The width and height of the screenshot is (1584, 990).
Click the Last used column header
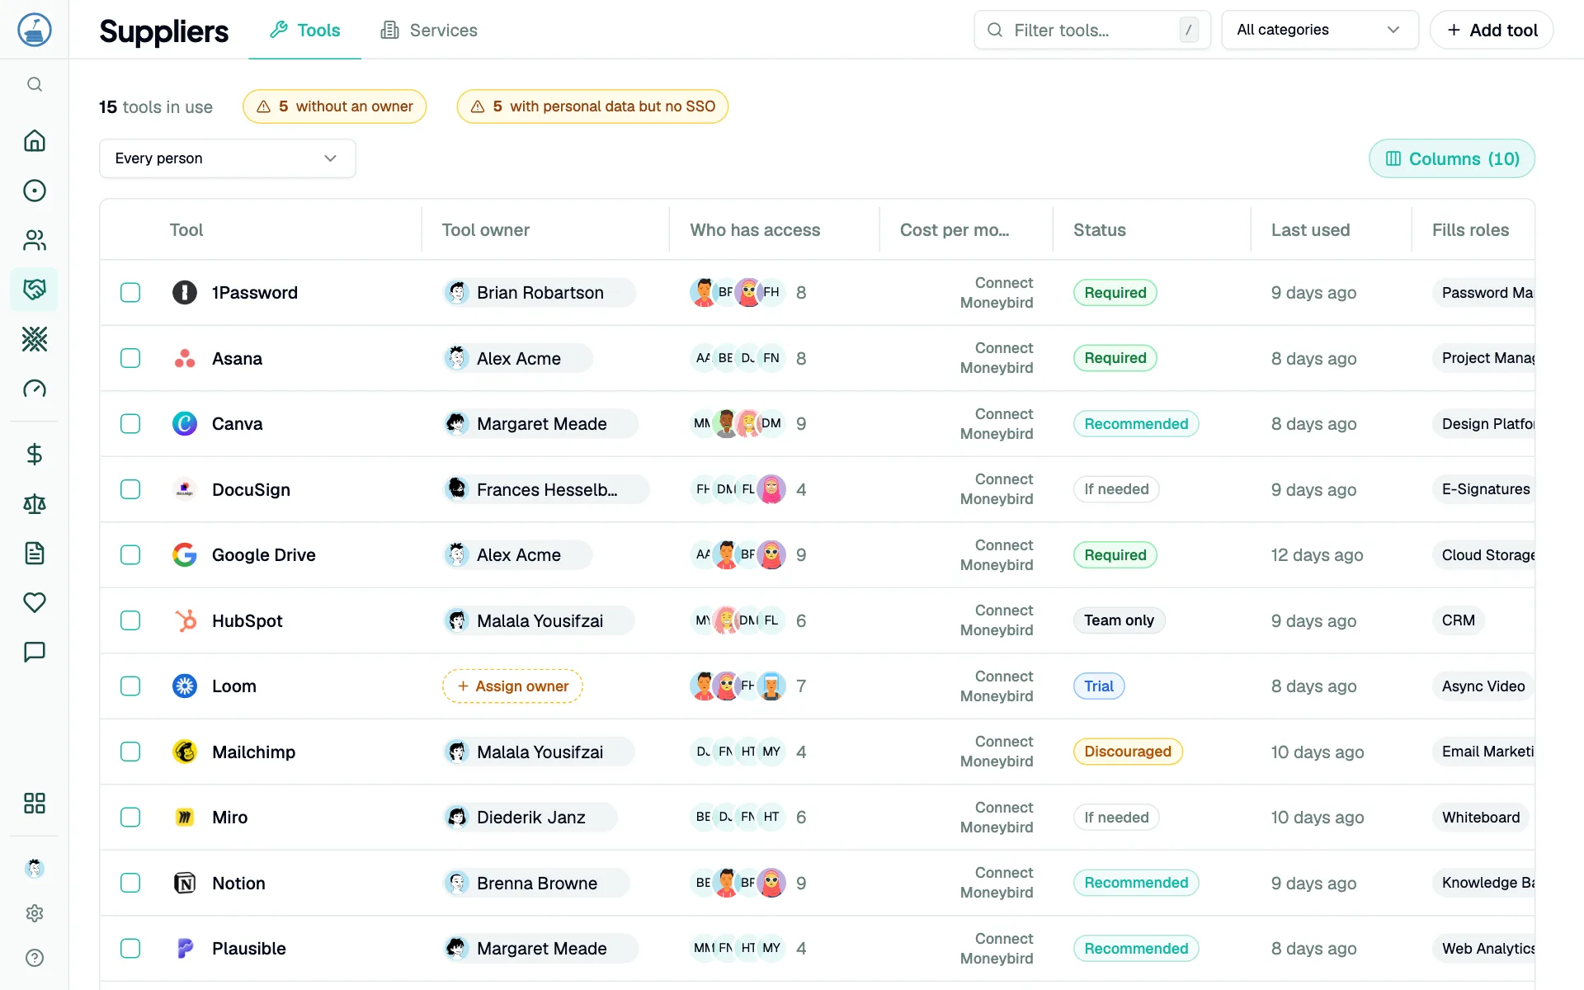click(1310, 230)
